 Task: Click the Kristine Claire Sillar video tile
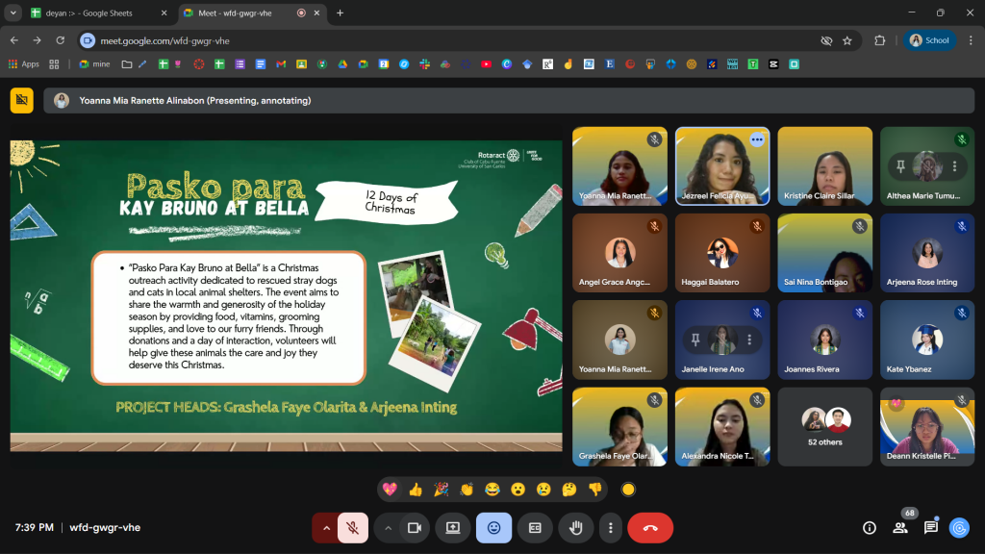pyautogui.click(x=825, y=165)
